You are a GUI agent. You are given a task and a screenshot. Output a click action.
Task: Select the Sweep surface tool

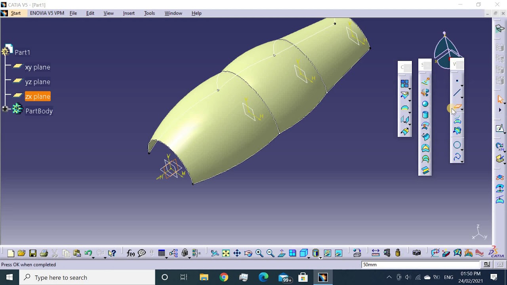point(425,137)
